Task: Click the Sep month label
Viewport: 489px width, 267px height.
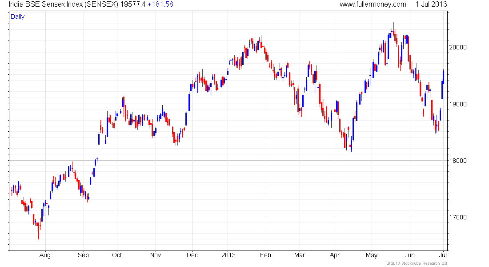Action: point(83,255)
